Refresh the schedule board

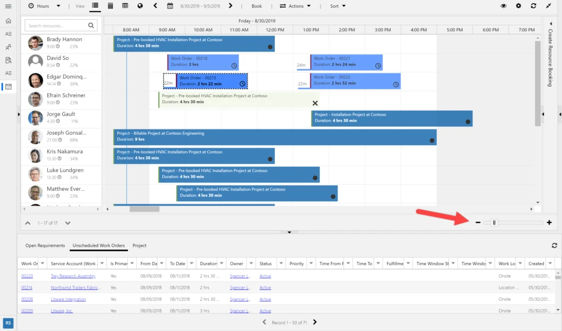(532, 7)
